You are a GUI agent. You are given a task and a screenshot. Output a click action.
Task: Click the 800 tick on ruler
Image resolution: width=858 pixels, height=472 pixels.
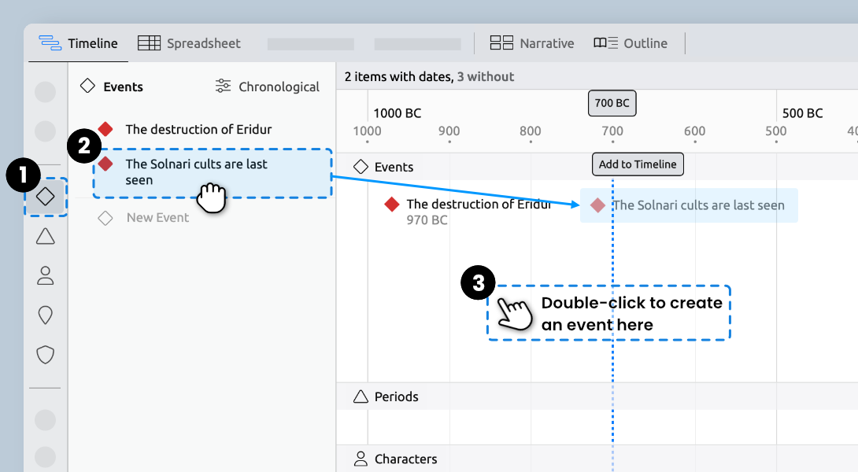531,131
